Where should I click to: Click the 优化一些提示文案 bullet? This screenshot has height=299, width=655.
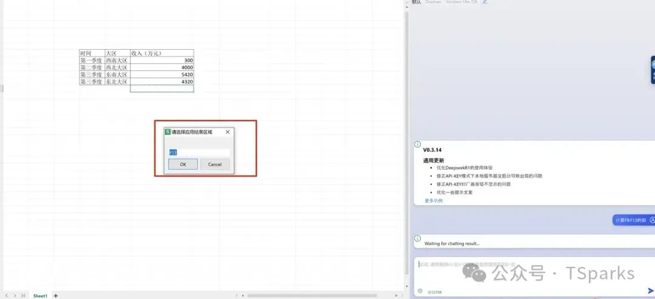click(454, 192)
